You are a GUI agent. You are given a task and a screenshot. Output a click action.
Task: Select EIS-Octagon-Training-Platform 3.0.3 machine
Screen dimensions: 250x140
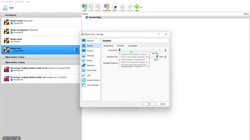[41, 79]
